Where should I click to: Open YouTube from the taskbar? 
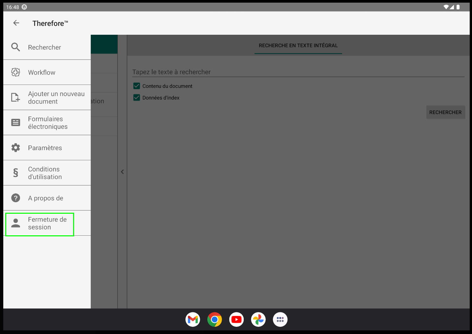click(x=236, y=320)
